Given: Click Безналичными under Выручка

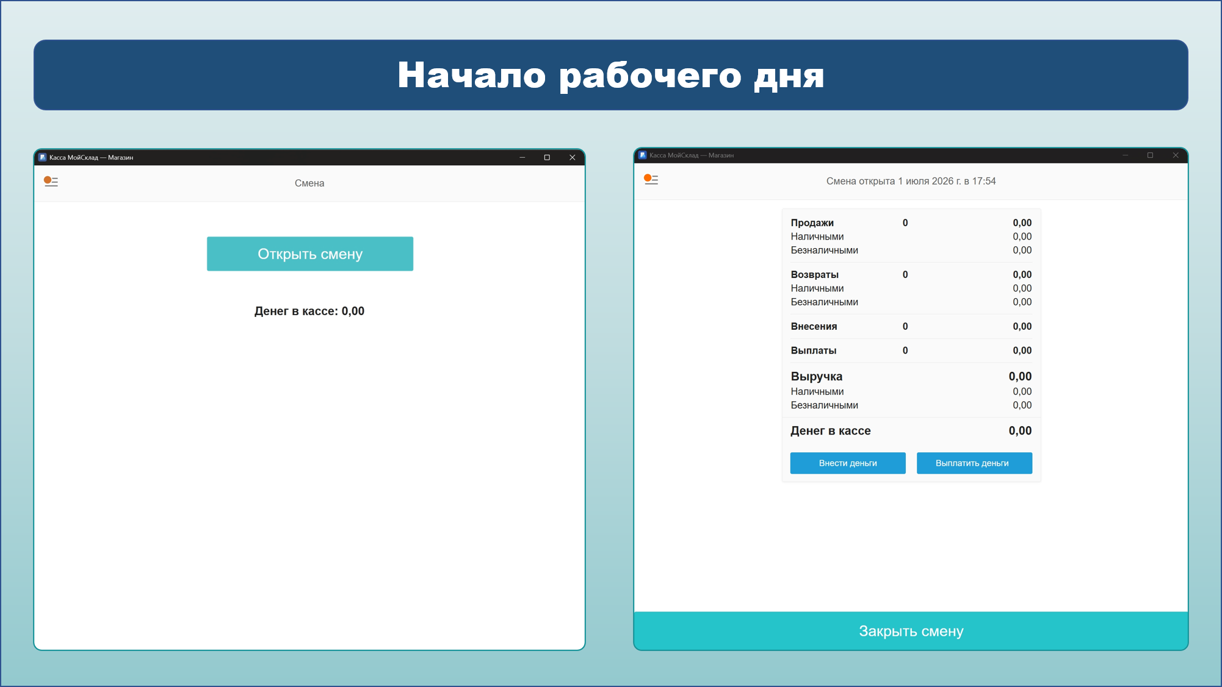Looking at the screenshot, I should (x=824, y=405).
